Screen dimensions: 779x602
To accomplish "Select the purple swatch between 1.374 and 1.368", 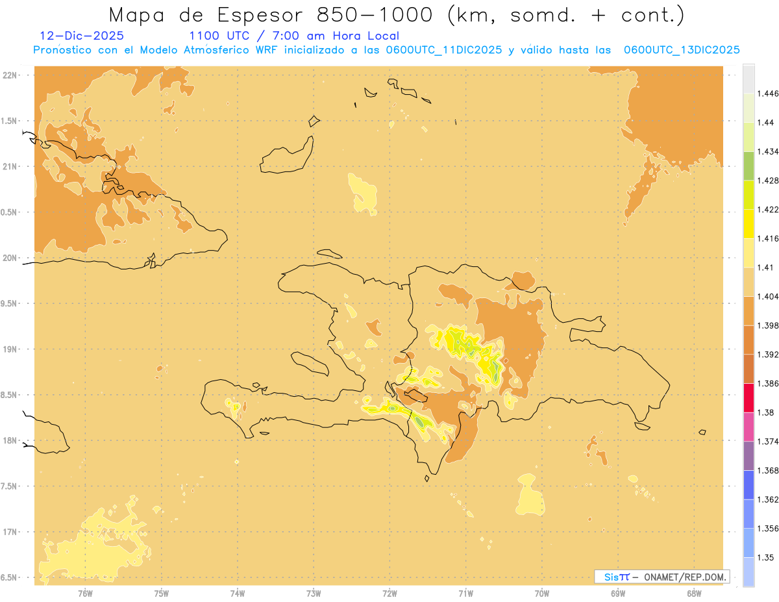I will [x=748, y=456].
